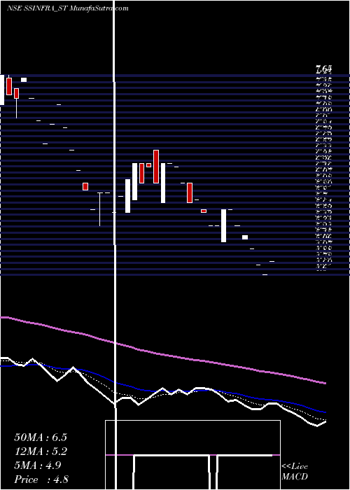This screenshot has width=350, height=490.
Task: Click the tallest red candlestick at mid-chart peak
Action: click(156, 167)
